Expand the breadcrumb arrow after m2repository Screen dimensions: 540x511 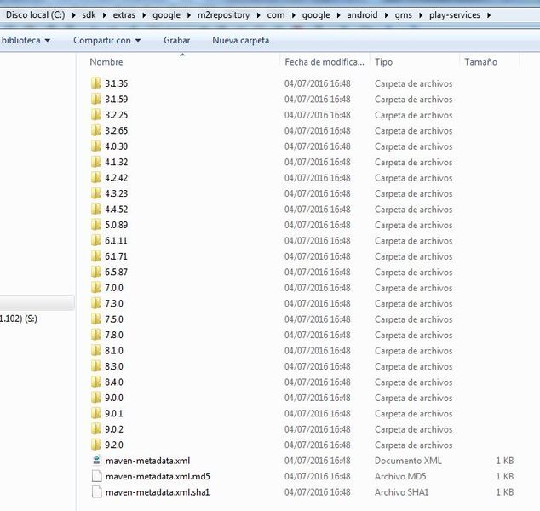(x=258, y=15)
